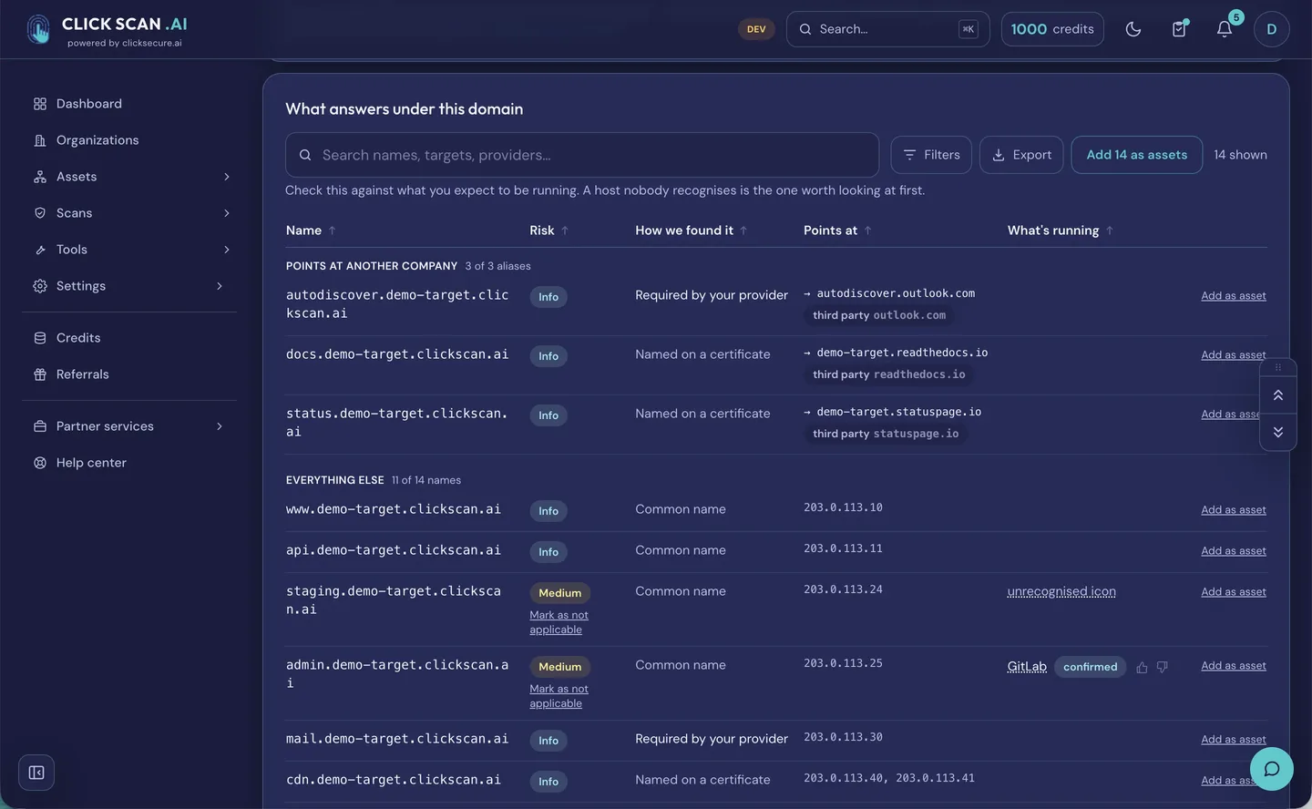Open the chat bubble support widget
1312x809 pixels.
tap(1272, 769)
